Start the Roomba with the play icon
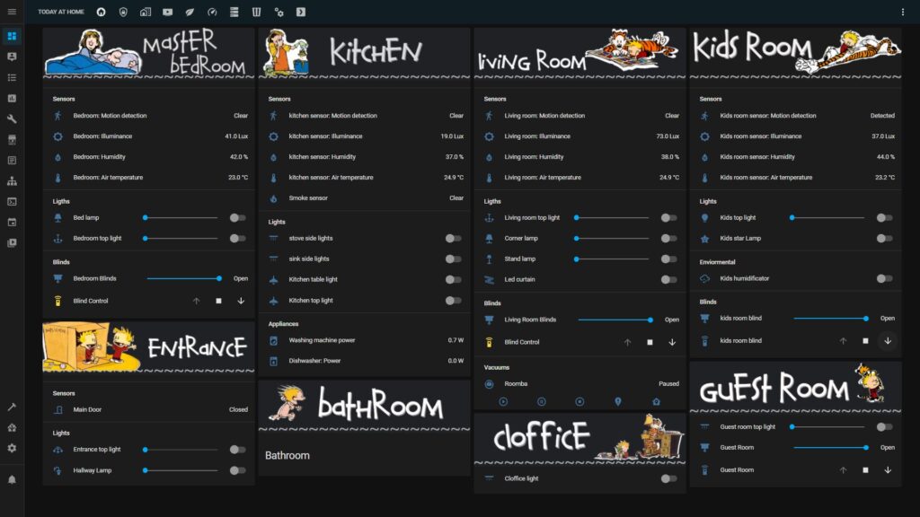This screenshot has width=920, height=517. 503,401
